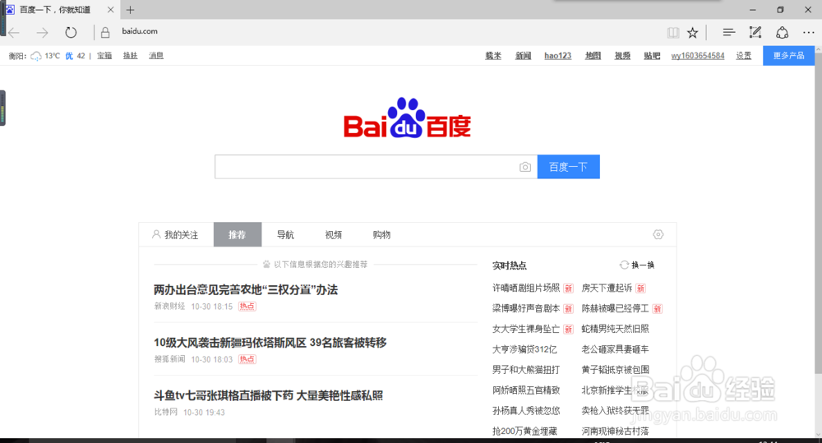The height and width of the screenshot is (443, 822).
Task: Open 糯米 link in top navigation
Action: 493,56
